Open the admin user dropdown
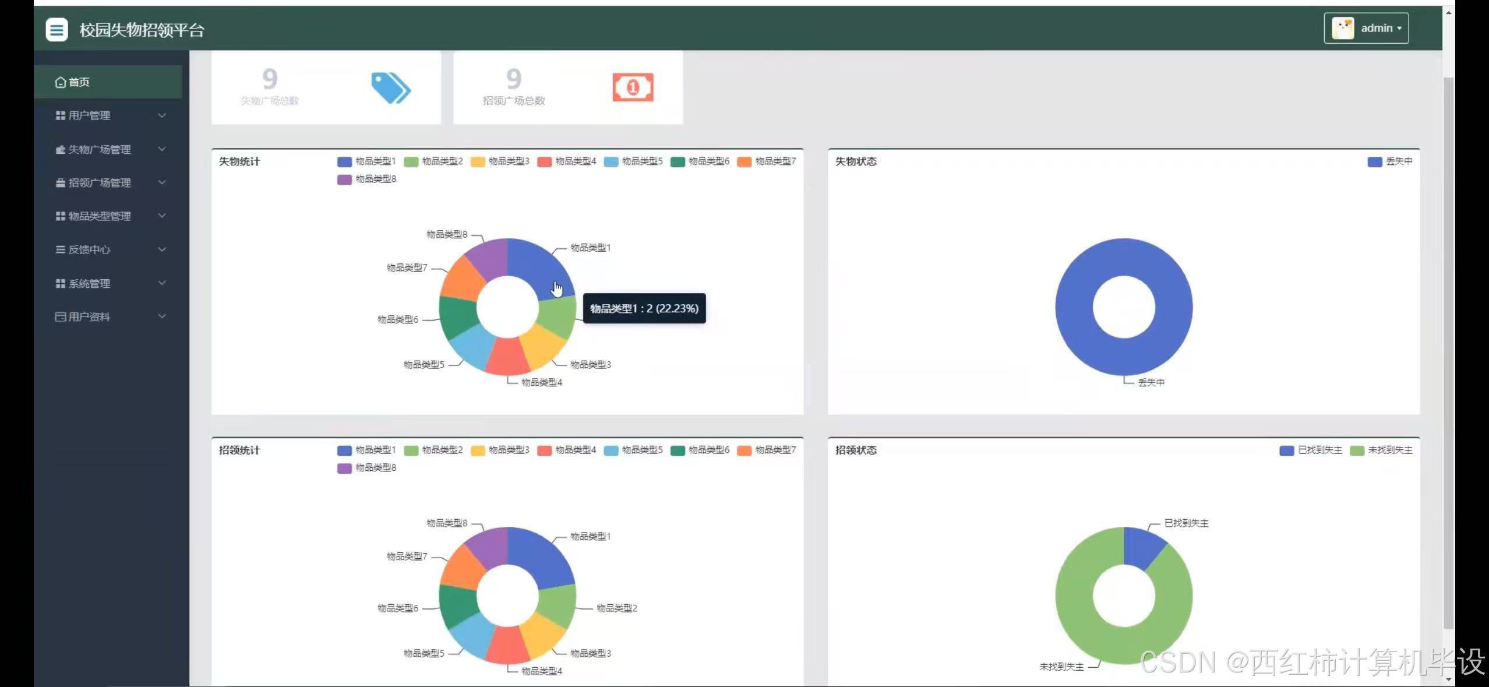The width and height of the screenshot is (1489, 687). [x=1381, y=28]
